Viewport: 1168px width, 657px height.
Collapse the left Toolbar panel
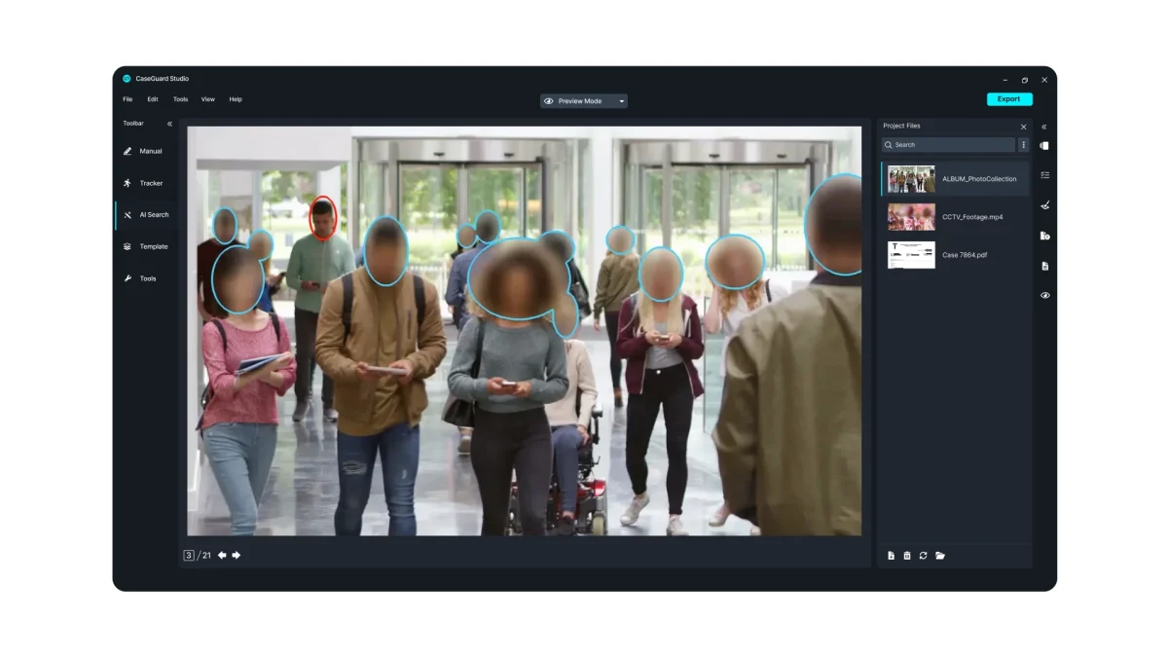coord(169,124)
